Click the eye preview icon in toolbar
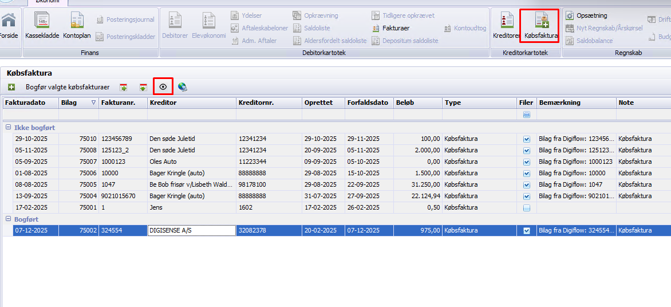Screen dimensions: 671x307 pyautogui.click(x=163, y=87)
